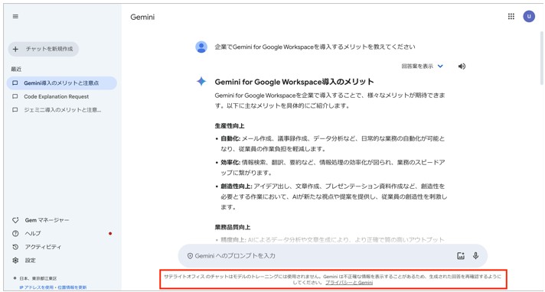Image resolution: width=545 pixels, height=292 pixels.
Task: Click the plus icon for new chat
Action: (15, 49)
